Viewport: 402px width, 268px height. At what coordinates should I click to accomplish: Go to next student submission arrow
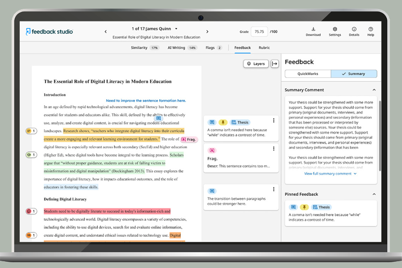207,32
